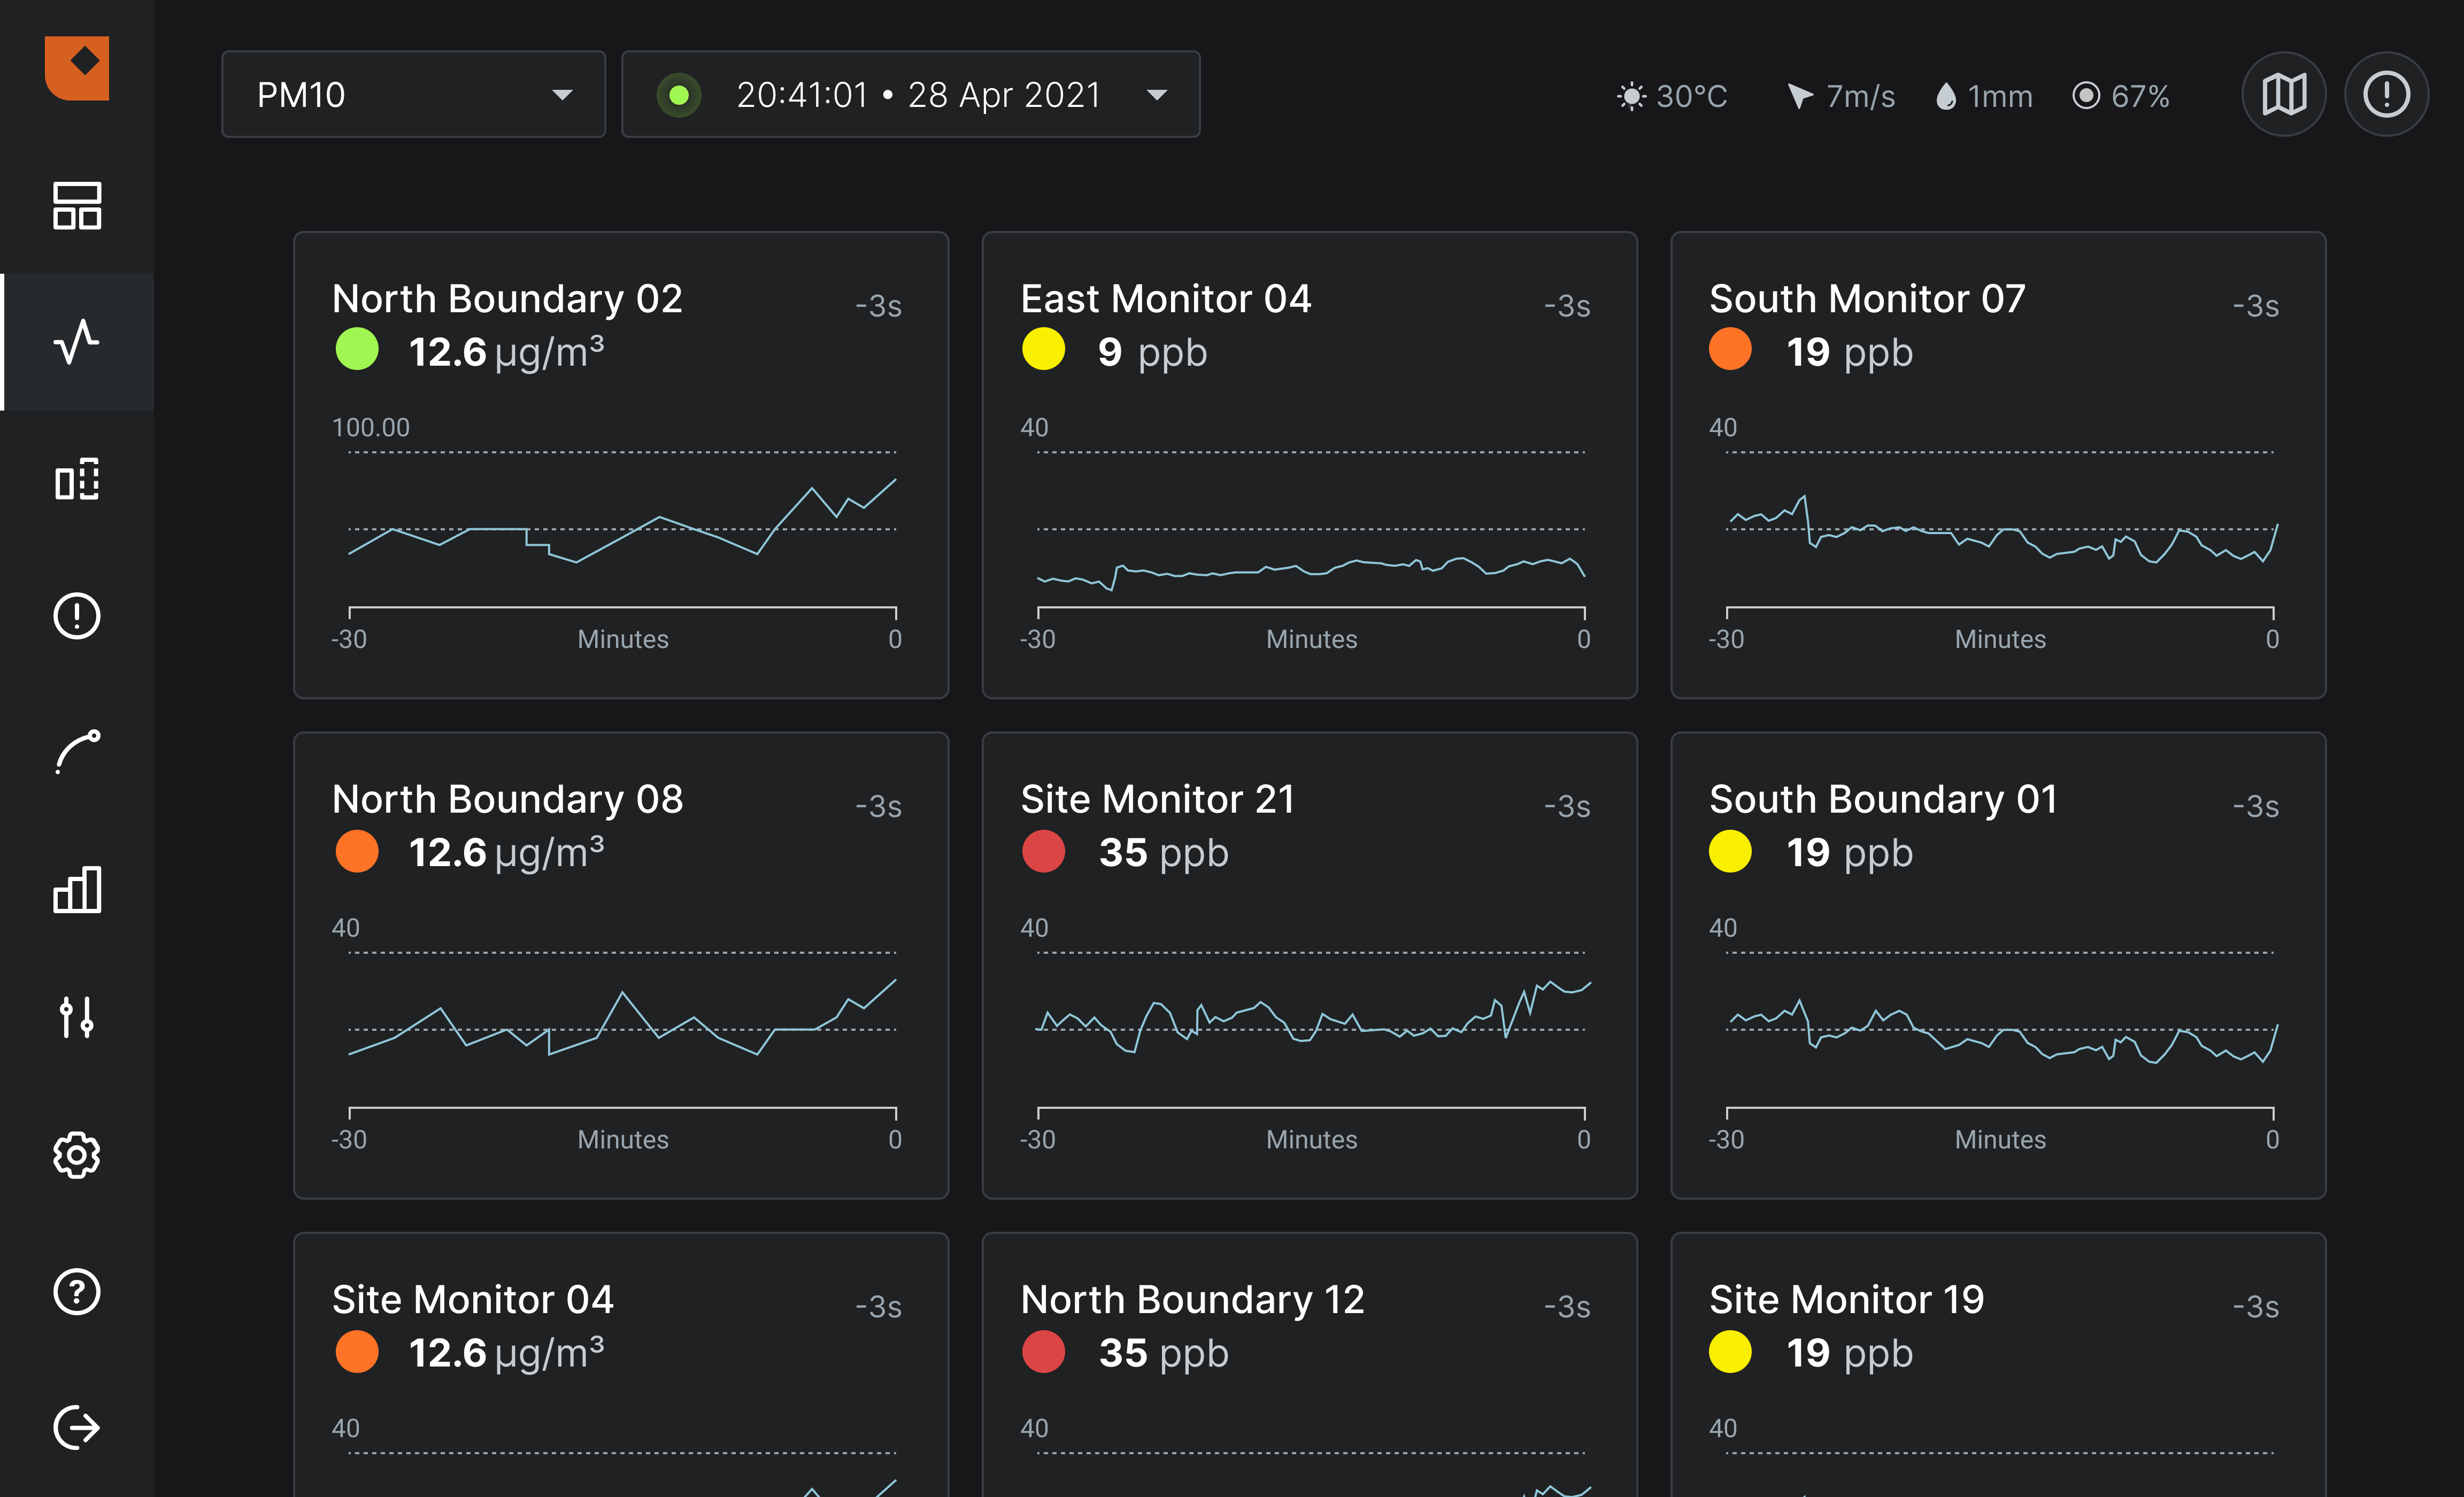2464x1497 pixels.
Task: Click the red status dot on Site Monitor 21
Action: point(1043,852)
